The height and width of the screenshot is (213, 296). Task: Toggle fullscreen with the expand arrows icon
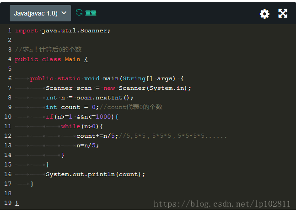click(283, 14)
